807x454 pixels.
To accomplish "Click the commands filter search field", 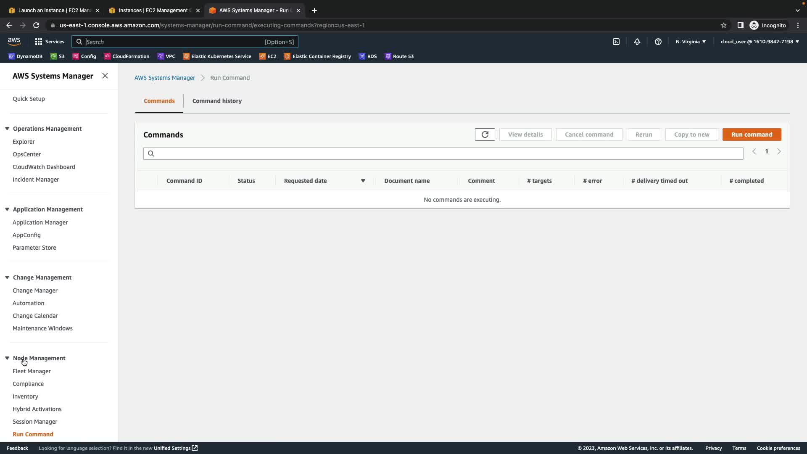I will [x=443, y=153].
